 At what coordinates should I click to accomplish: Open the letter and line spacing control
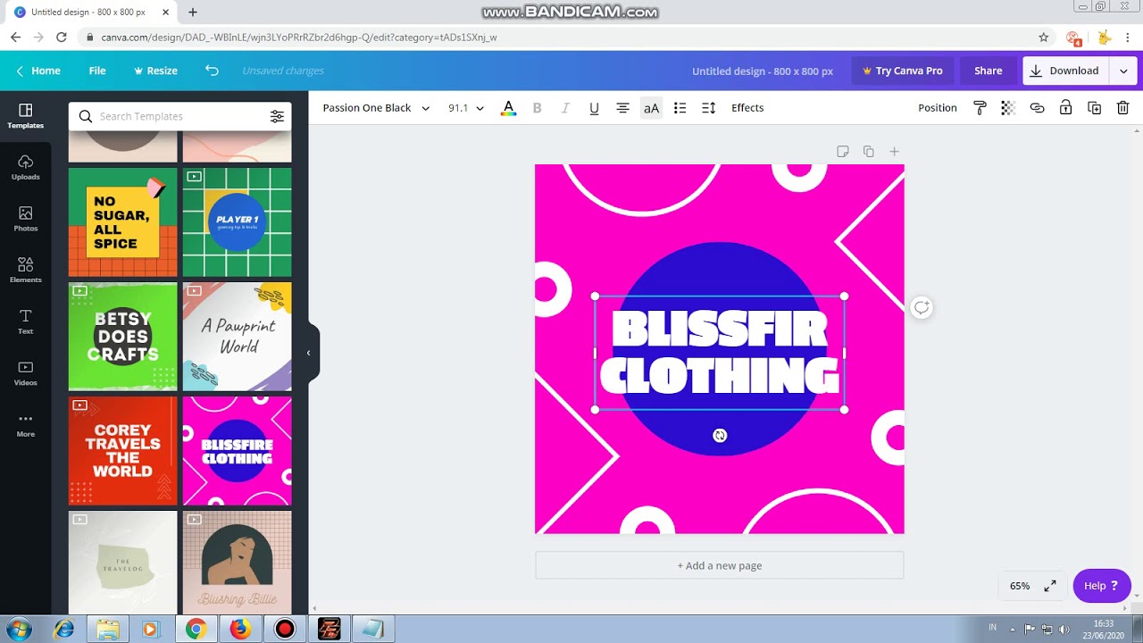click(708, 108)
